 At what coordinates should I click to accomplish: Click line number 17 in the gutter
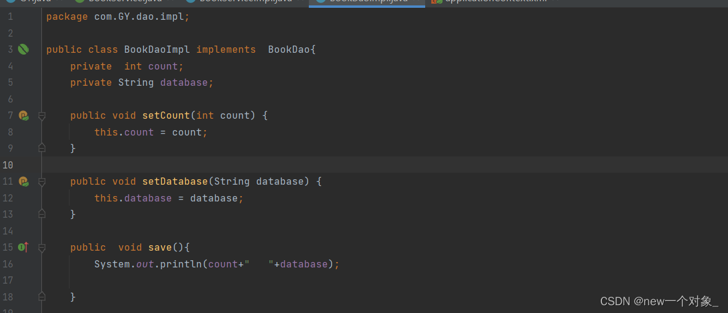[7, 280]
